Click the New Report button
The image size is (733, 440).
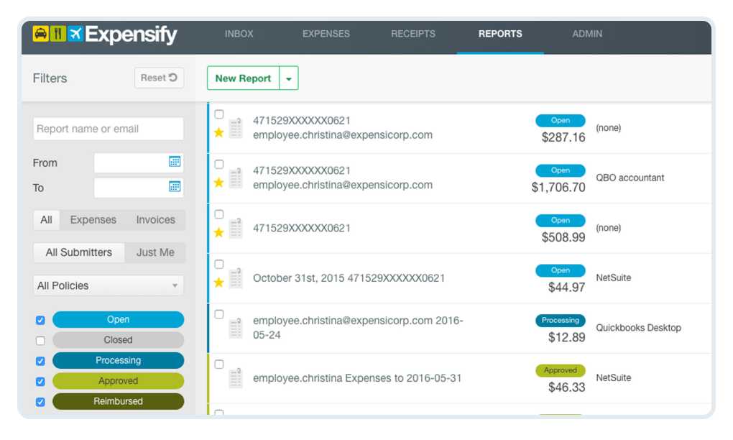tap(243, 78)
